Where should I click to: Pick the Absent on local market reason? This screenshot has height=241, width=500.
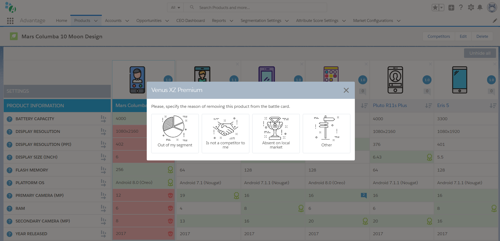click(276, 133)
